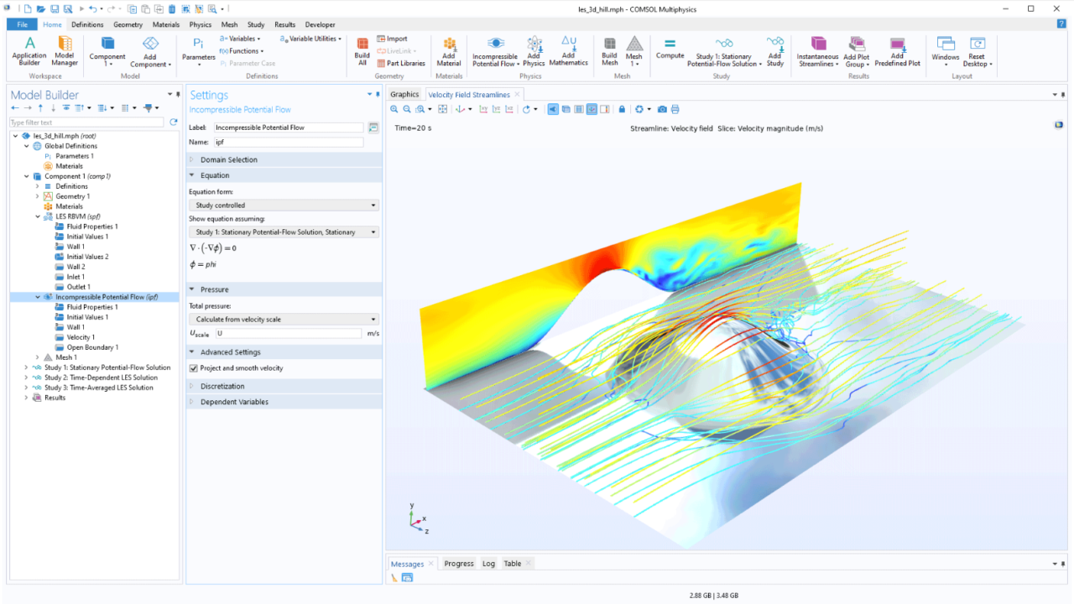
Task: Open the Equation form dropdown
Action: (284, 205)
